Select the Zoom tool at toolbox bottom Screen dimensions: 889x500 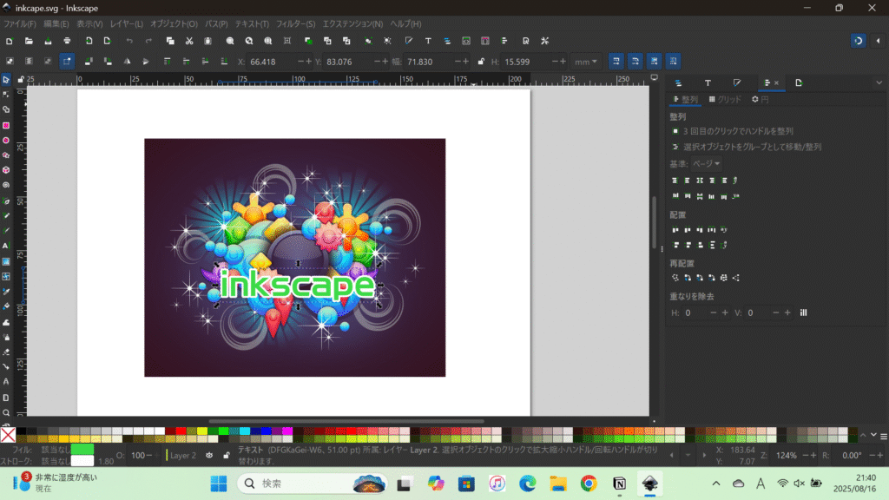click(6, 413)
